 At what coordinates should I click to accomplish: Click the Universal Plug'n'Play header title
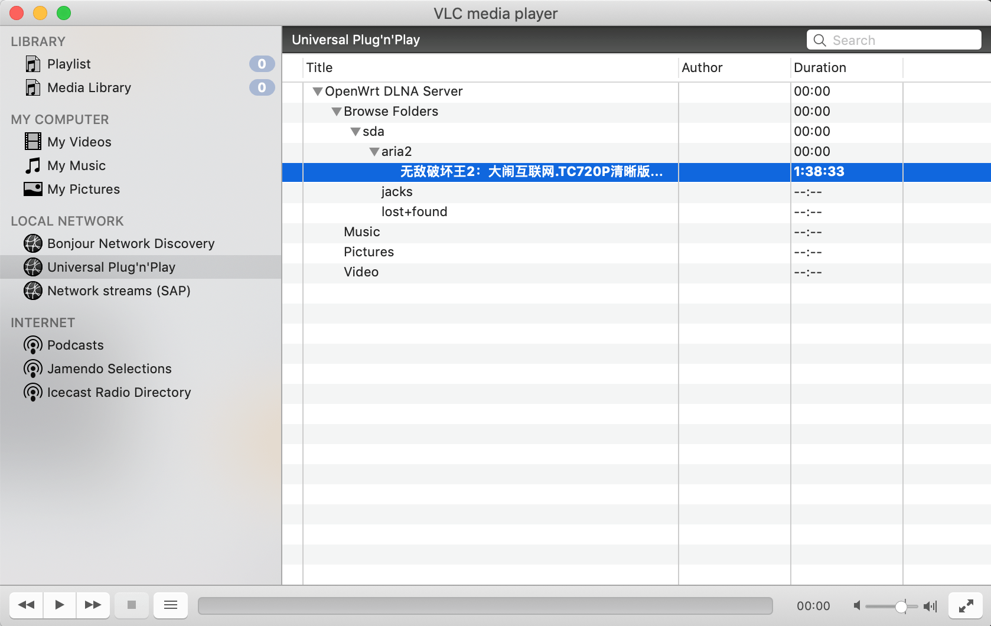pos(356,40)
